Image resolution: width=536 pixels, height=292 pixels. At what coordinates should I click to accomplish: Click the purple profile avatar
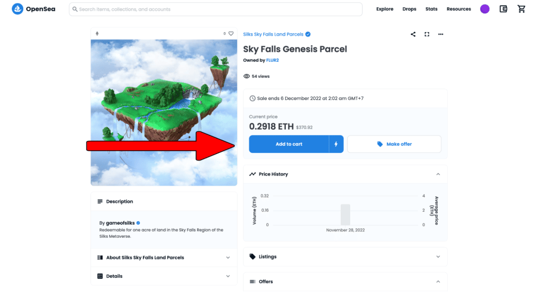[485, 9]
